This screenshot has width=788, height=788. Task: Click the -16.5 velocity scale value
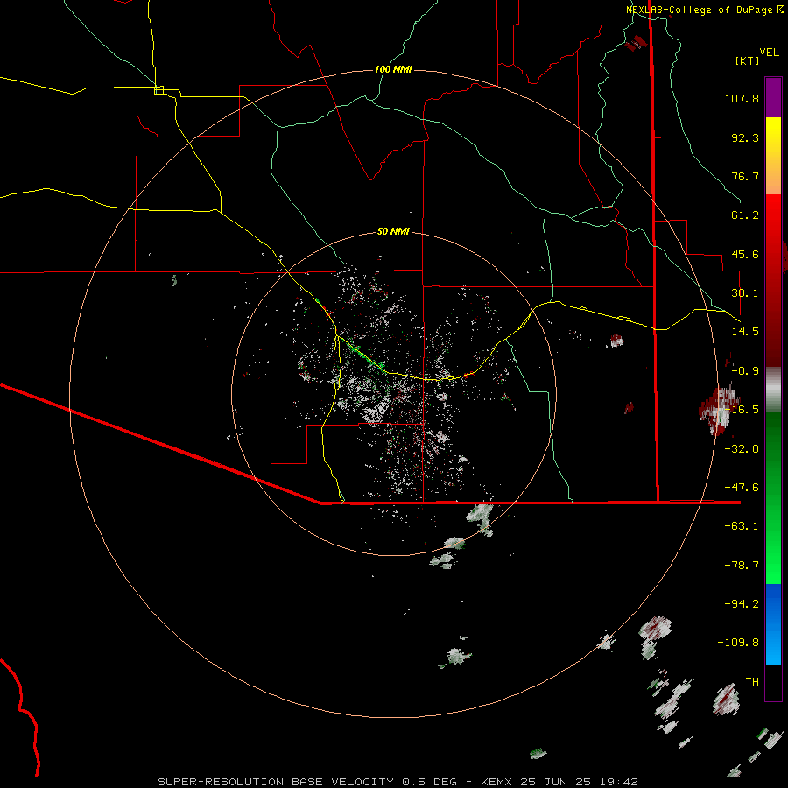(742, 410)
